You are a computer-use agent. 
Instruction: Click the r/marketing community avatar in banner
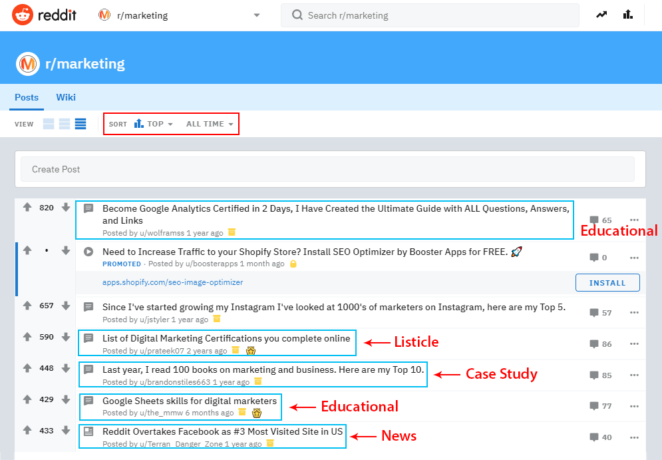point(28,64)
